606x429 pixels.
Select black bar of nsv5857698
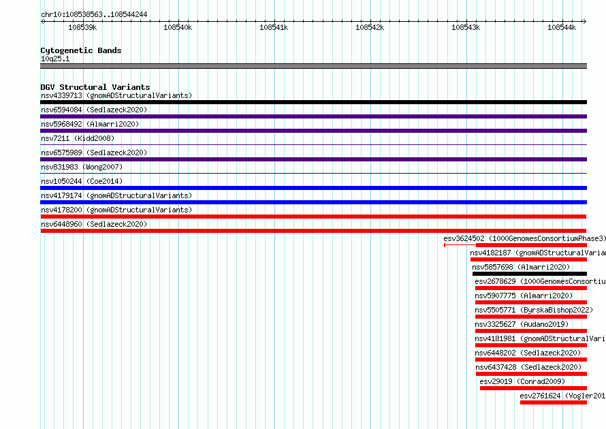(530, 274)
